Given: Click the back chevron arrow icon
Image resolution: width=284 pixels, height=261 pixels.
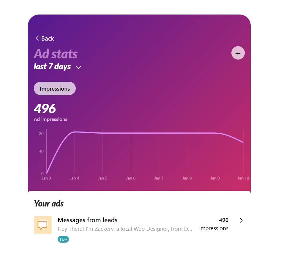Looking at the screenshot, I should click(x=37, y=38).
